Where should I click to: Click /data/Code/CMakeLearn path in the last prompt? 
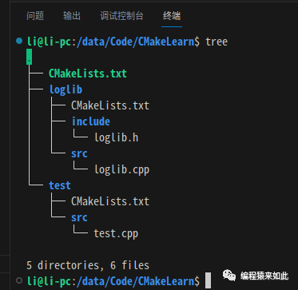[x=135, y=281]
